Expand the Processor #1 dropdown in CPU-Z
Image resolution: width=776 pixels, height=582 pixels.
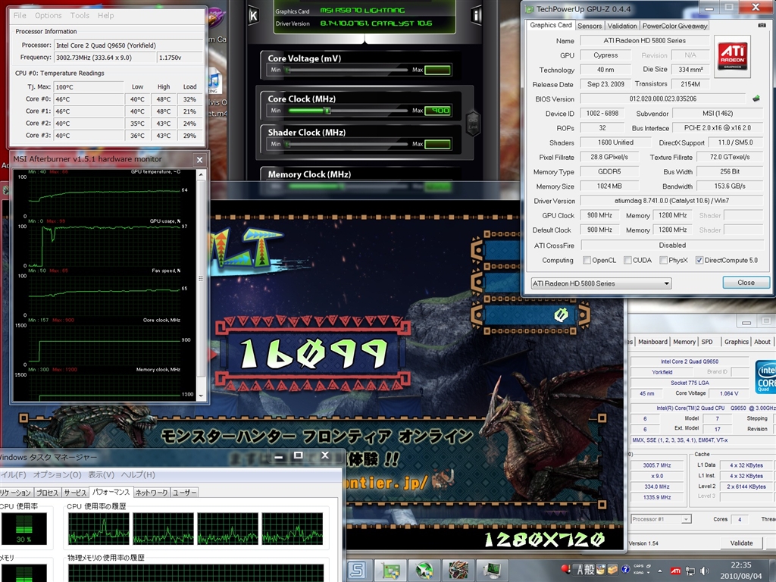pos(661,519)
